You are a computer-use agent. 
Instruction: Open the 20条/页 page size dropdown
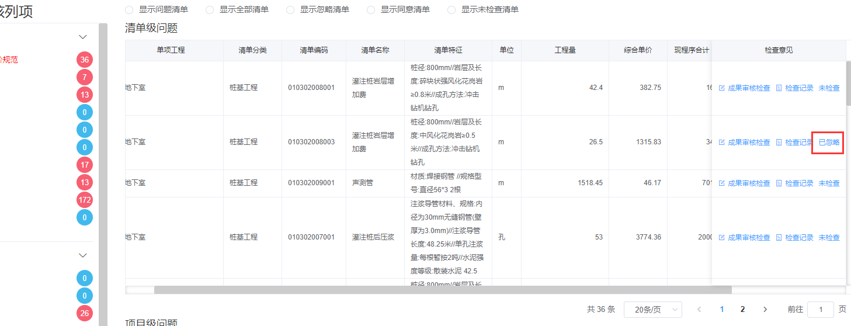653,310
